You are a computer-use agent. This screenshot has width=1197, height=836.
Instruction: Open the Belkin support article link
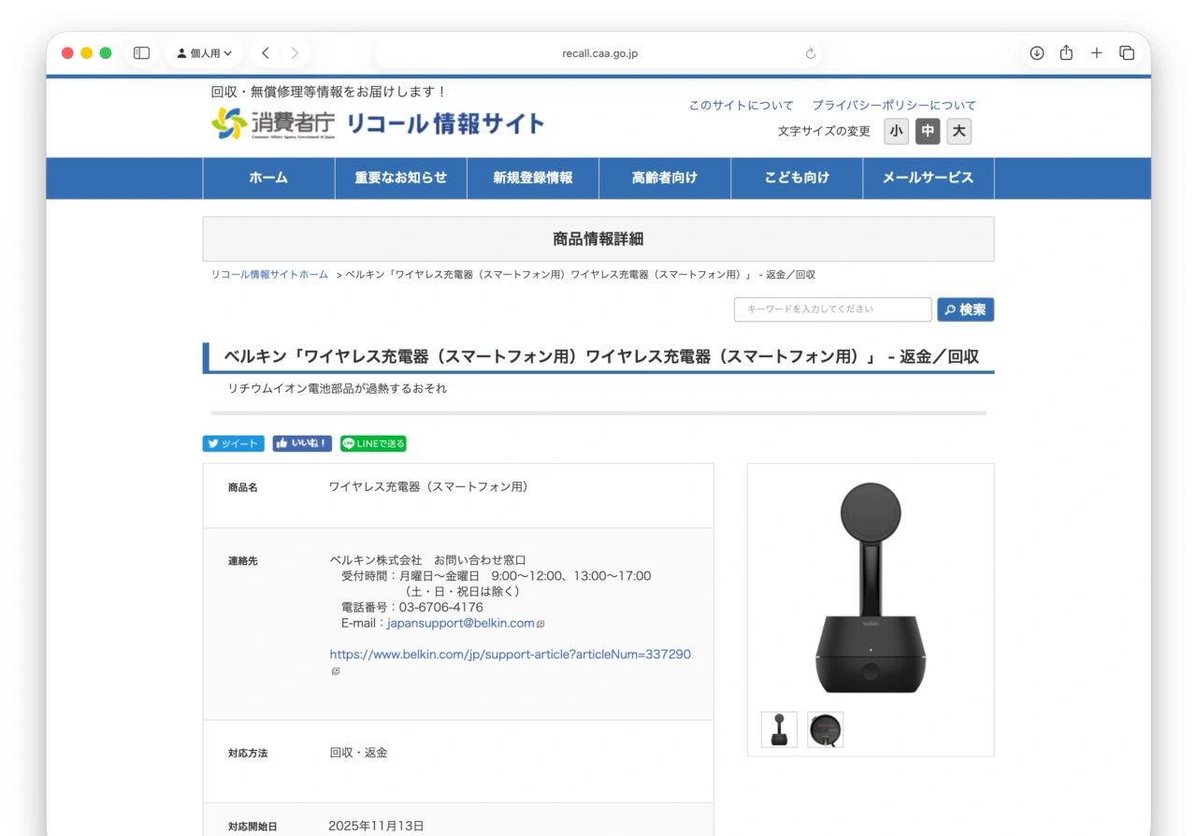coord(510,654)
